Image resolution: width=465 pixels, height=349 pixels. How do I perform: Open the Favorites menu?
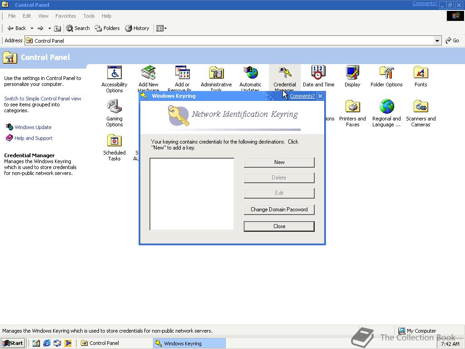click(x=65, y=16)
